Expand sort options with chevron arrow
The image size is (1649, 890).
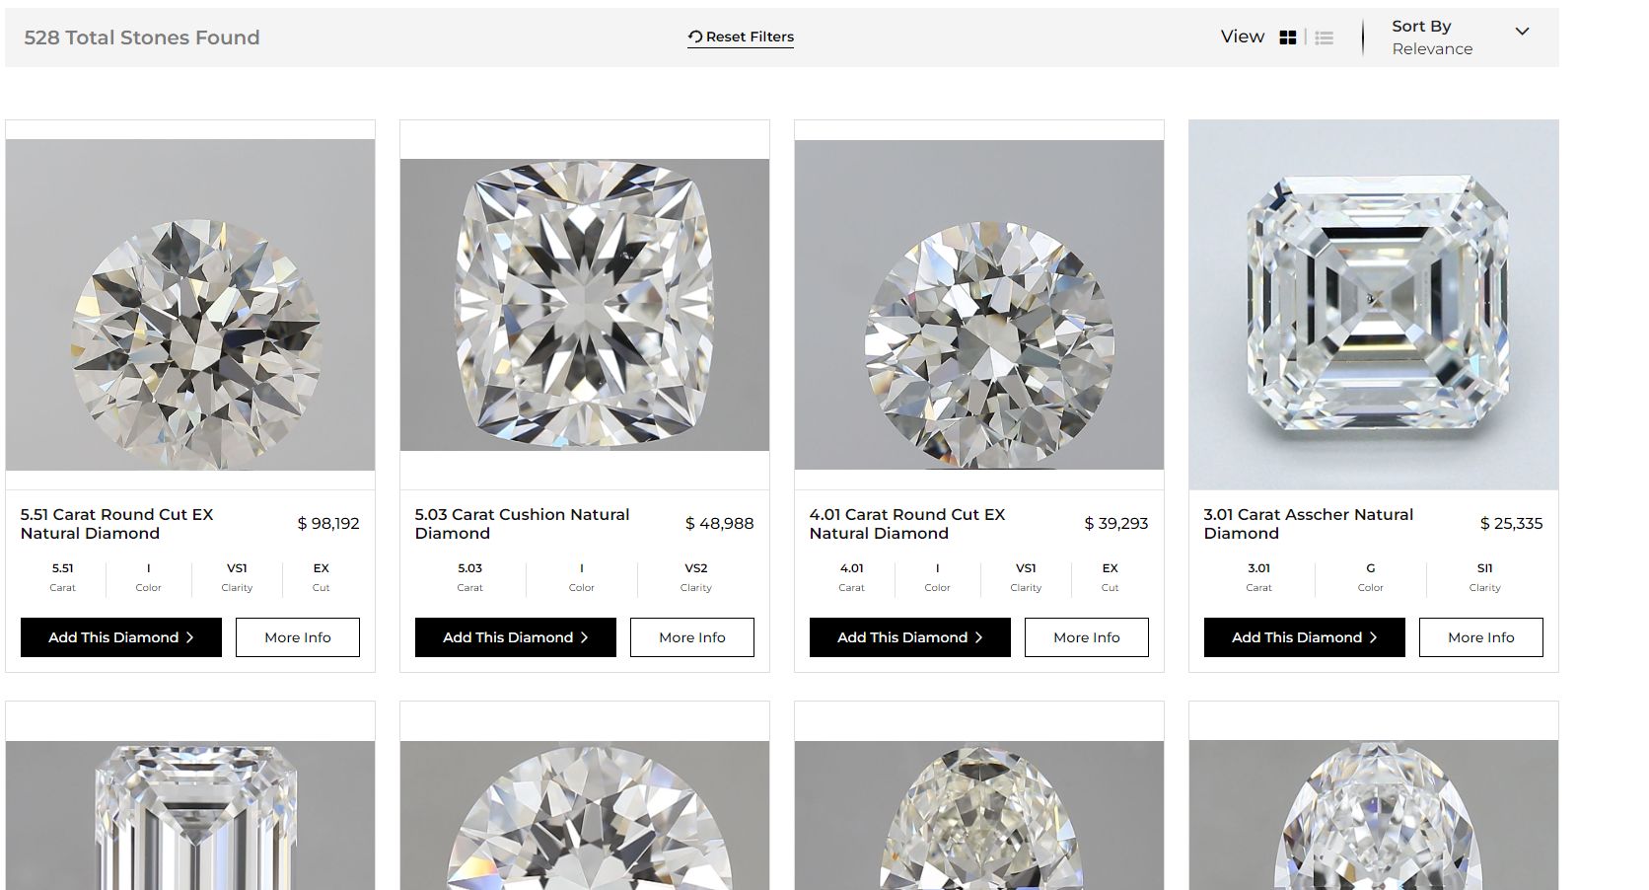(1522, 32)
